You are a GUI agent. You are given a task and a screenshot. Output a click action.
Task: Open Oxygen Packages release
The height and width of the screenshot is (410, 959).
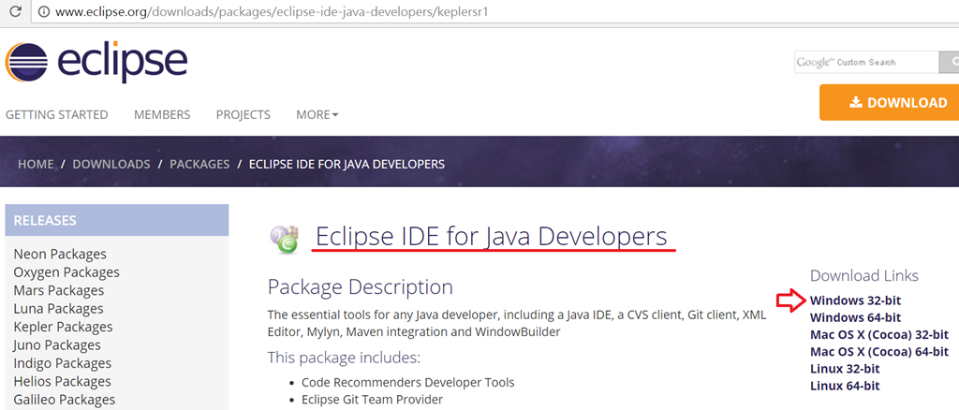point(66,272)
